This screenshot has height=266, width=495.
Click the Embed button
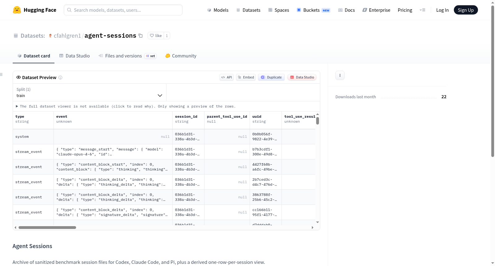246,77
